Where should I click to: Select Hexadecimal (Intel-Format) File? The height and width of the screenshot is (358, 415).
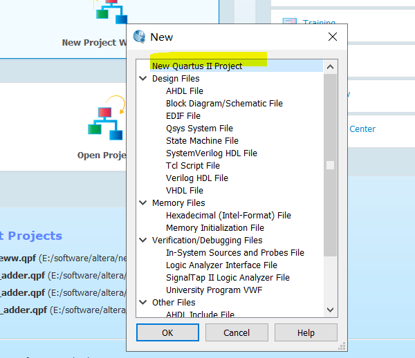click(x=228, y=215)
